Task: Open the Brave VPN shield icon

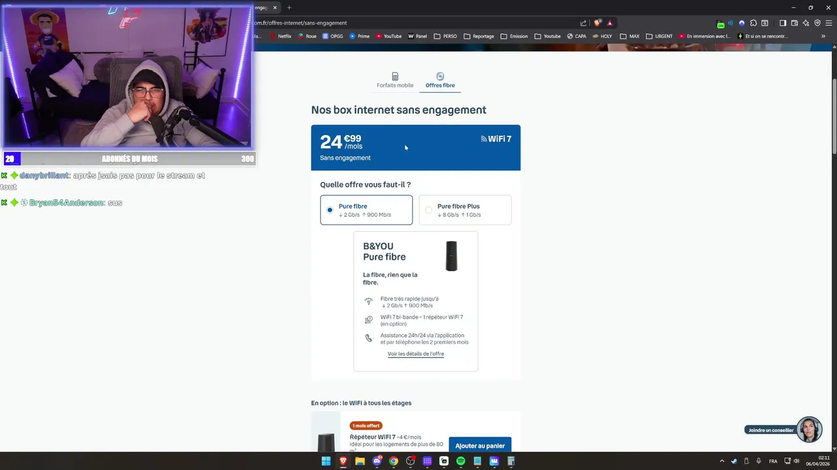Action: pyautogui.click(x=817, y=23)
